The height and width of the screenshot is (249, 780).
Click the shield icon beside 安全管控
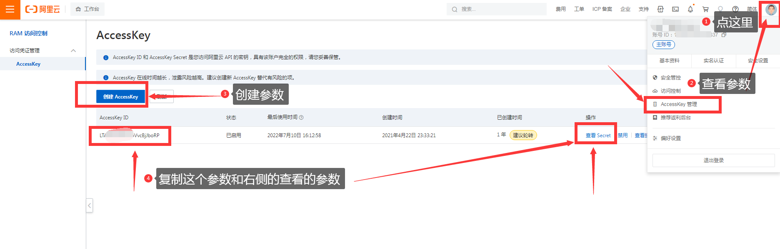point(655,78)
